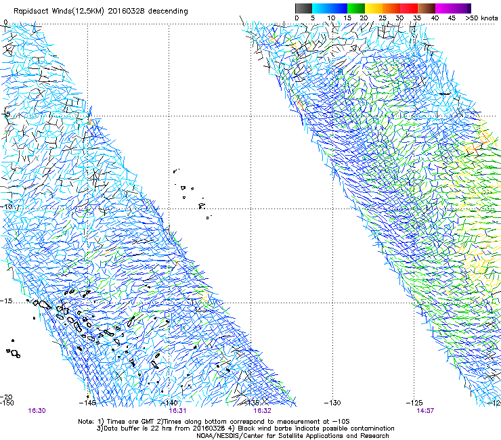The image size is (501, 440).
Task: Click the '16:30' swath time label
Action: click(x=37, y=411)
